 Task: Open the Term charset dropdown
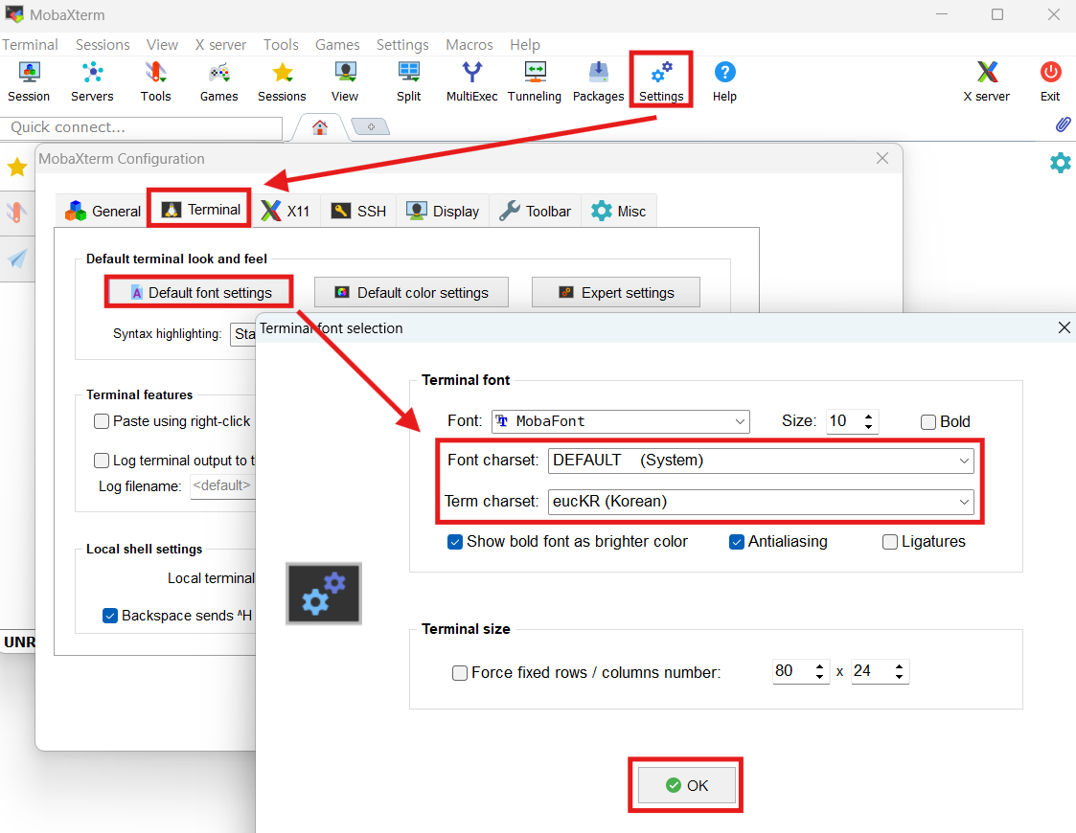(x=761, y=501)
